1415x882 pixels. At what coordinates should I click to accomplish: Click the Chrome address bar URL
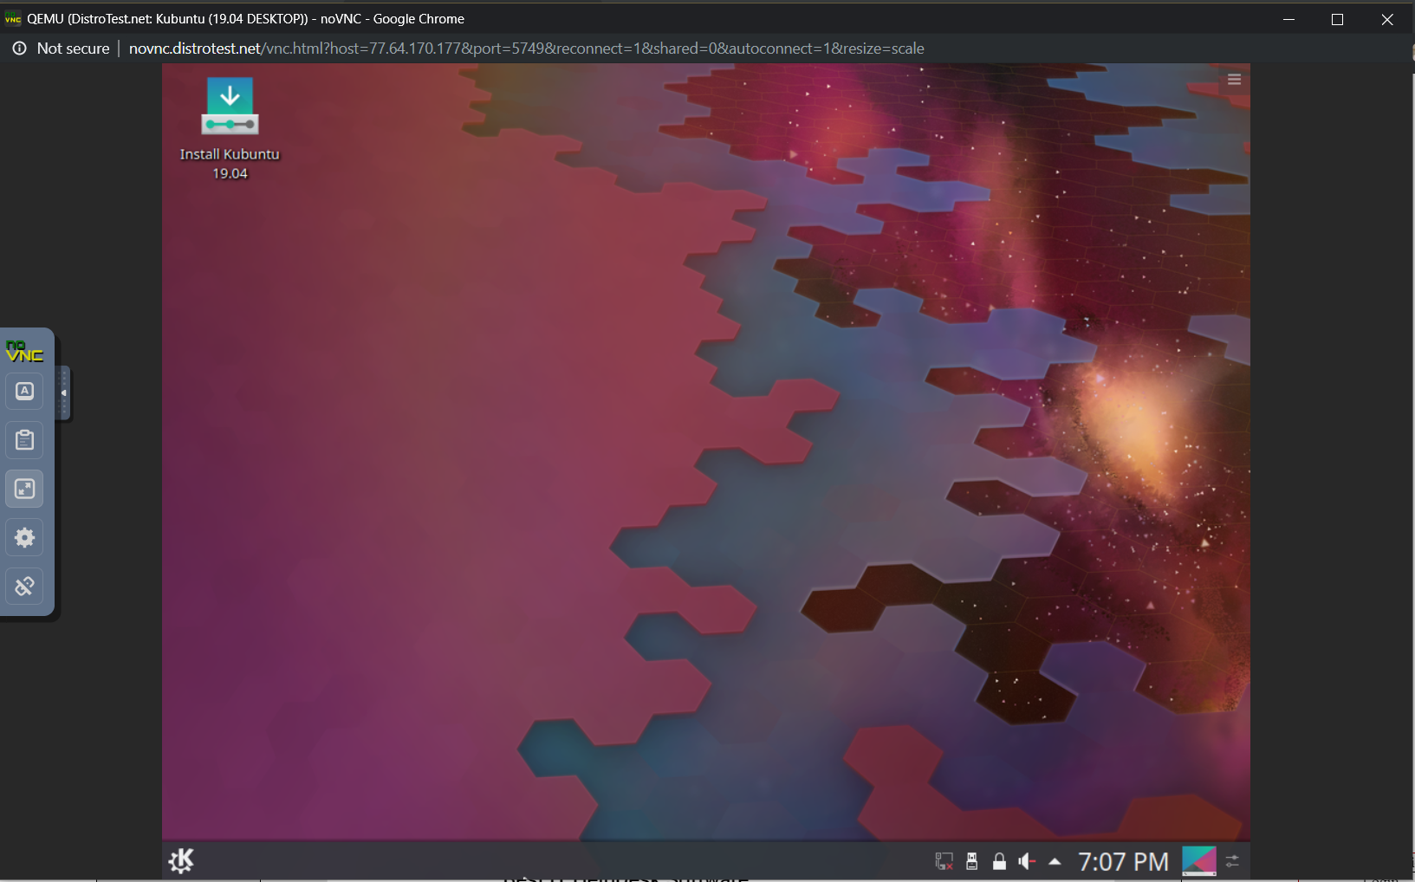click(x=527, y=49)
